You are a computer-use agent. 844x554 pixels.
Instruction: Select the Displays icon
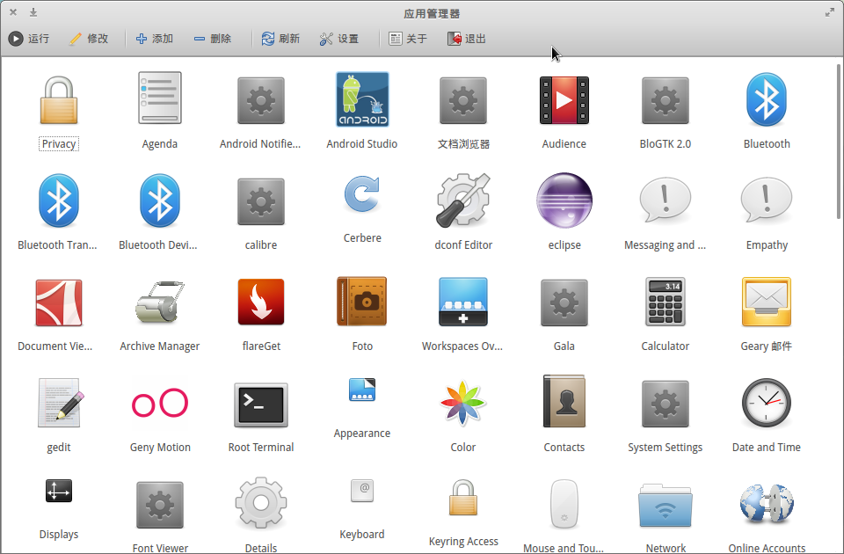coord(59,491)
